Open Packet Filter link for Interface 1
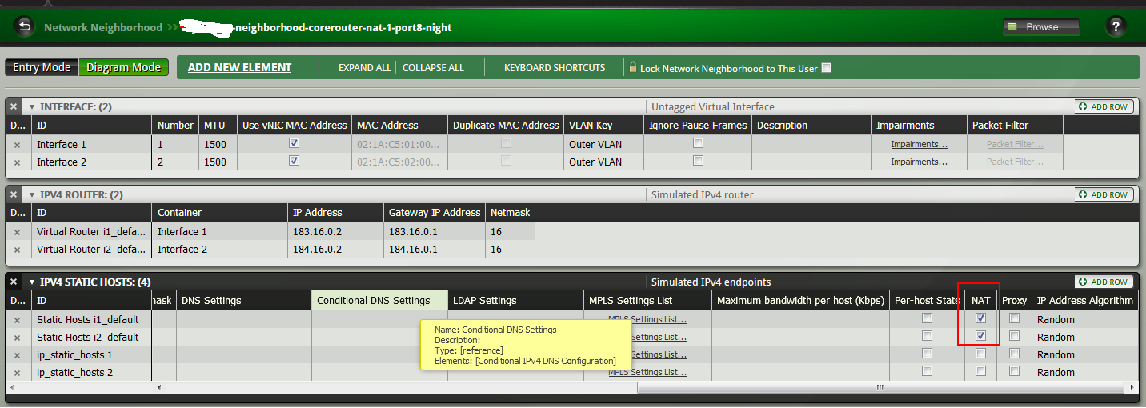The image size is (1146, 408). (1016, 145)
